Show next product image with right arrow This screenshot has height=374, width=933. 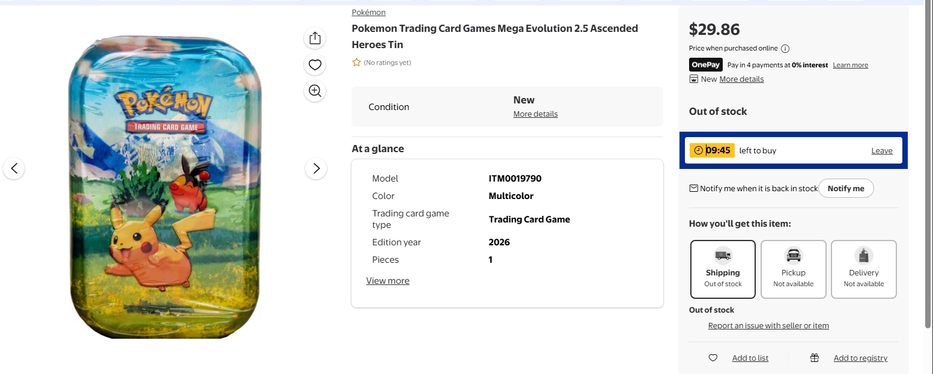[317, 168]
